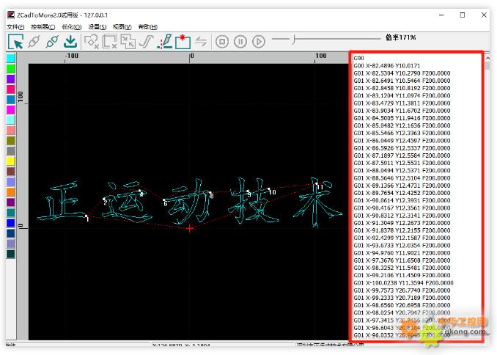Screen dimensions: 497x355
Task: Click the reverse direction swap-arrows icon
Action: 201,42
